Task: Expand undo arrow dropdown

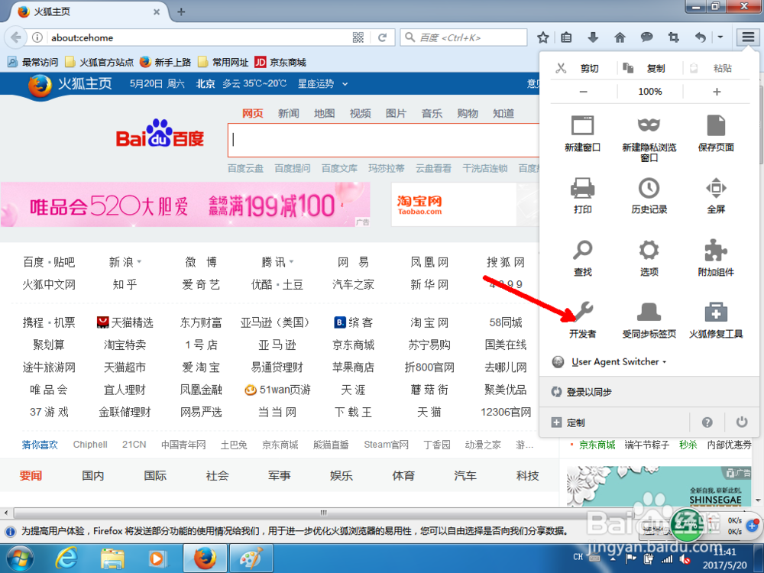Action: click(x=720, y=37)
